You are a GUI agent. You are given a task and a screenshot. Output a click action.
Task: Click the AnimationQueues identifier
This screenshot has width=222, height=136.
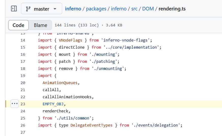click(60, 83)
